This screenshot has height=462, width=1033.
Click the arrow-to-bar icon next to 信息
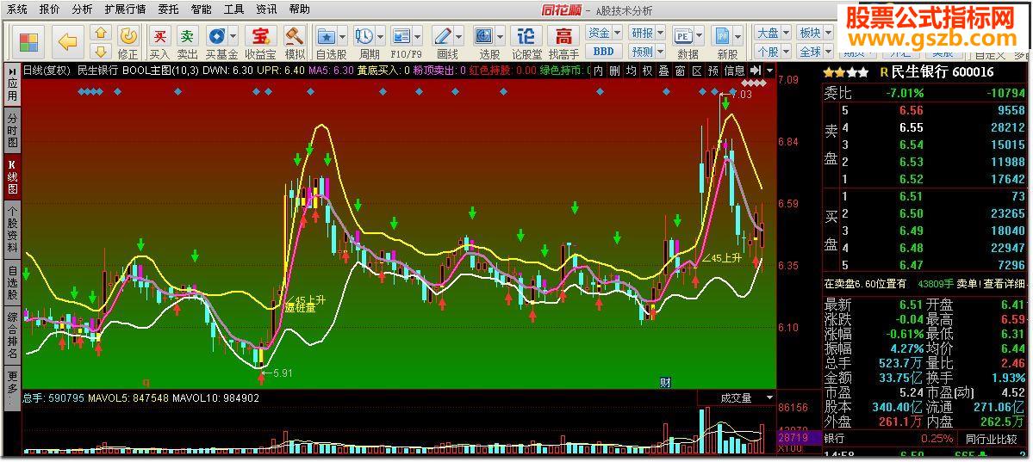point(756,70)
